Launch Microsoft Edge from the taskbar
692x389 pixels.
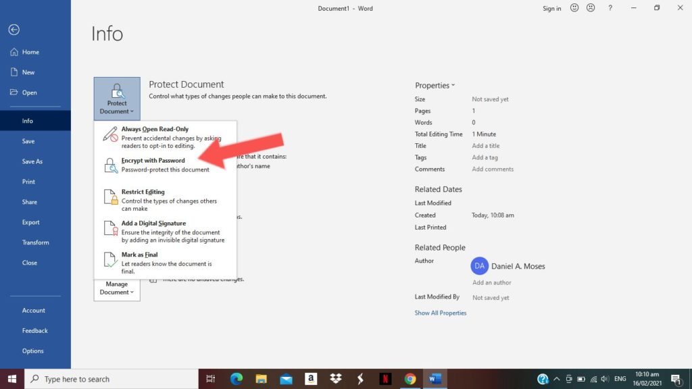237,379
